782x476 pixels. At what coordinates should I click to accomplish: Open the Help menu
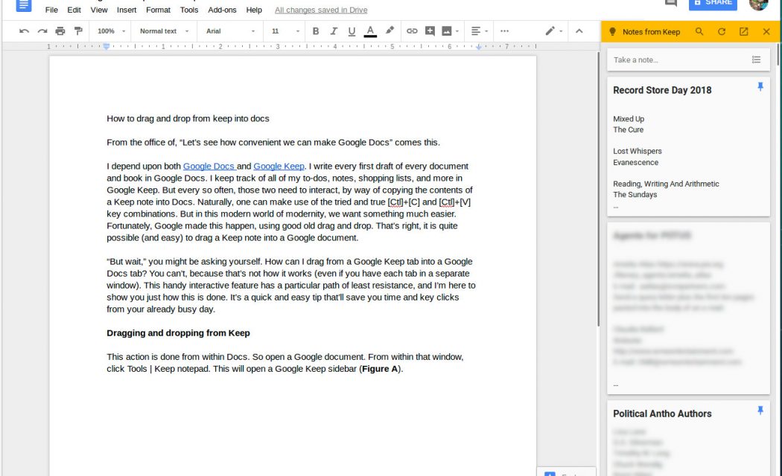254,10
